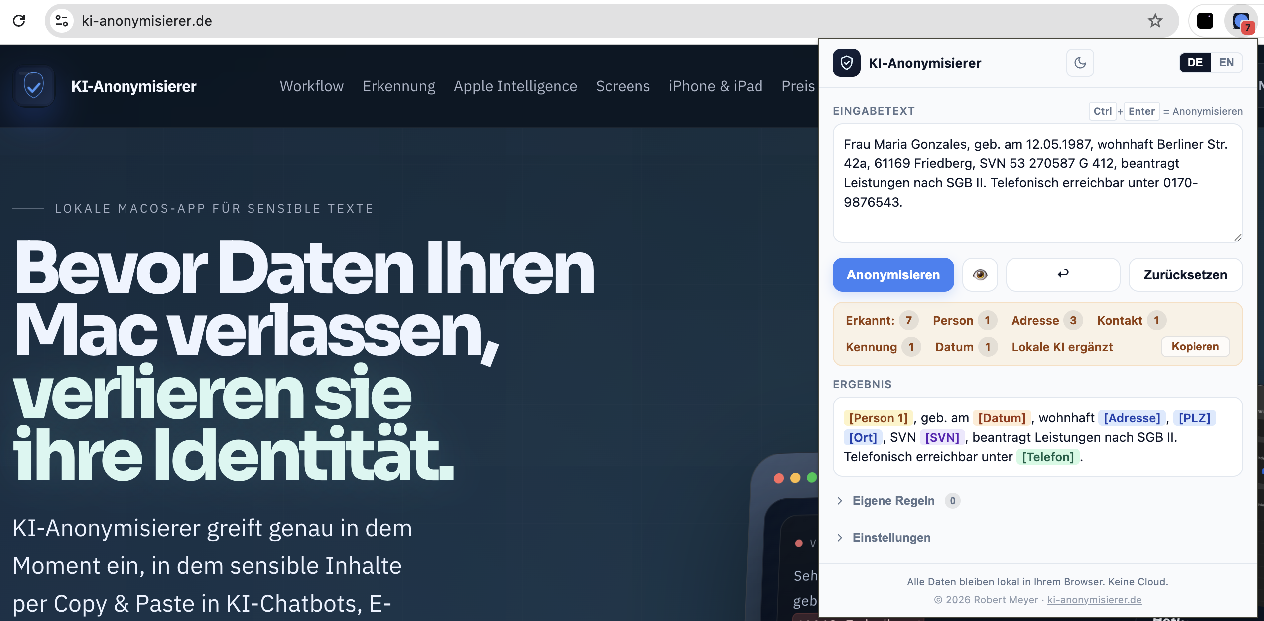Click into the Eingabetext text area

[x=1038, y=183]
